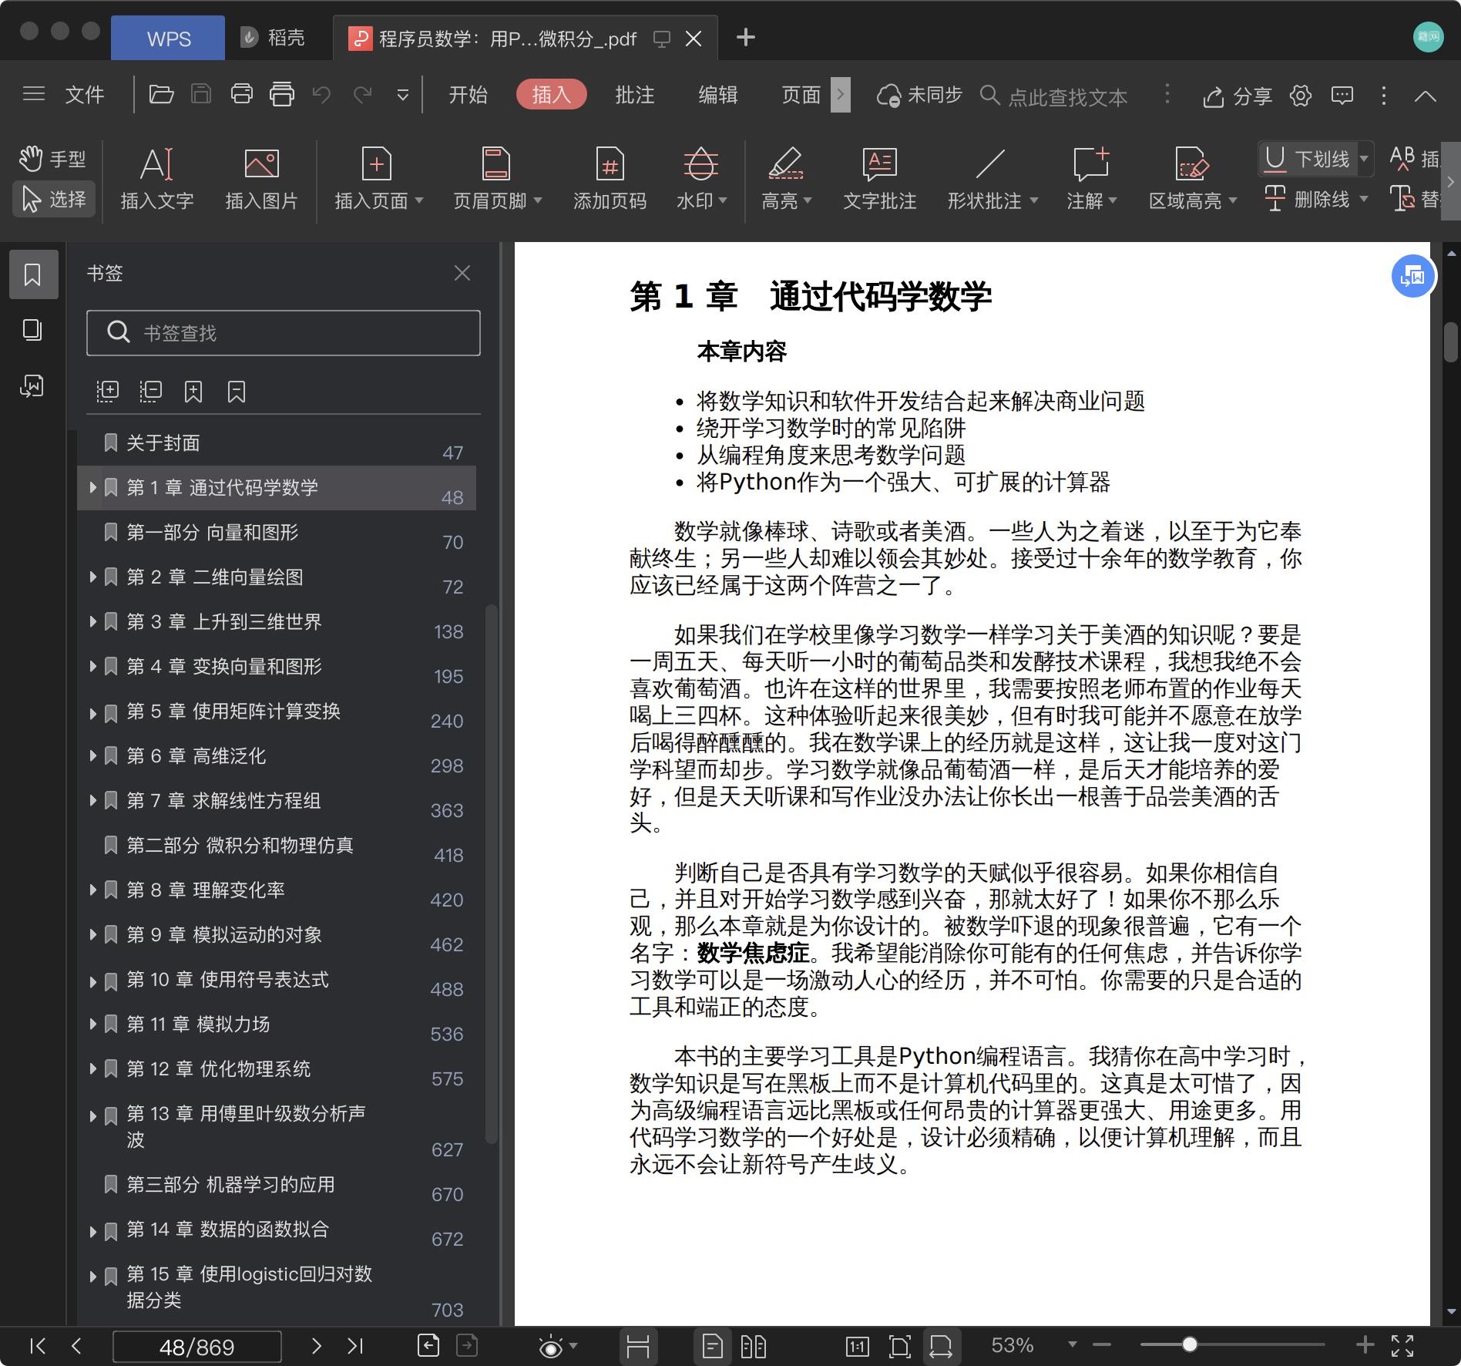Click 未同步 sync status button
1461x1366 pixels.
click(x=920, y=95)
